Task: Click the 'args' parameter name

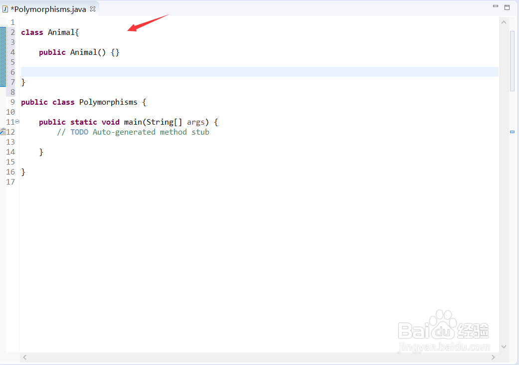Action: (196, 123)
